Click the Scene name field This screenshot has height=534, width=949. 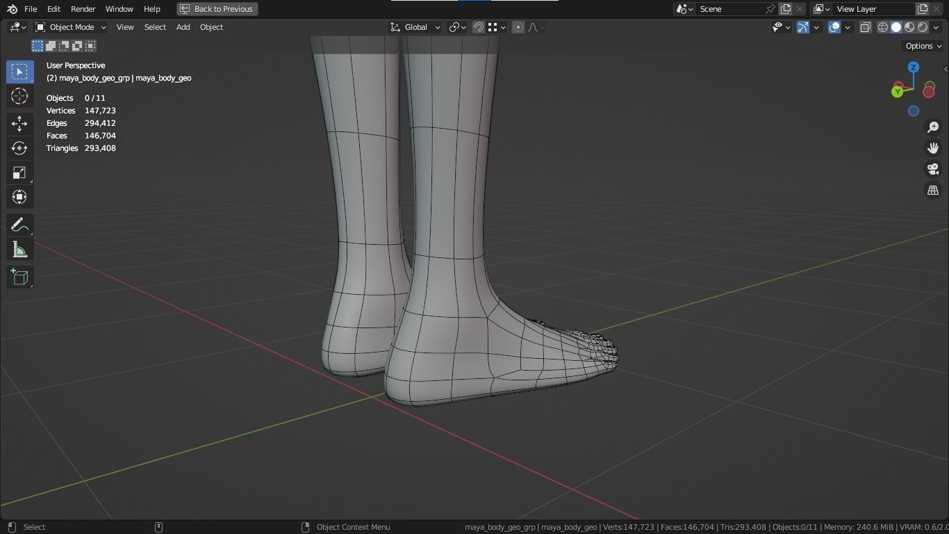pos(730,9)
